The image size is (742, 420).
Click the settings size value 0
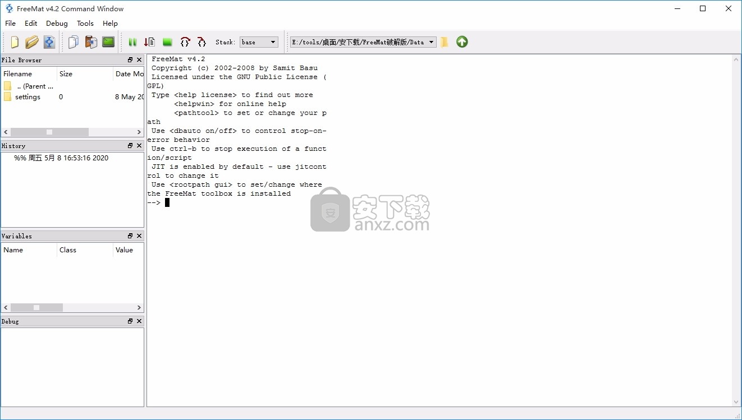[x=61, y=97]
